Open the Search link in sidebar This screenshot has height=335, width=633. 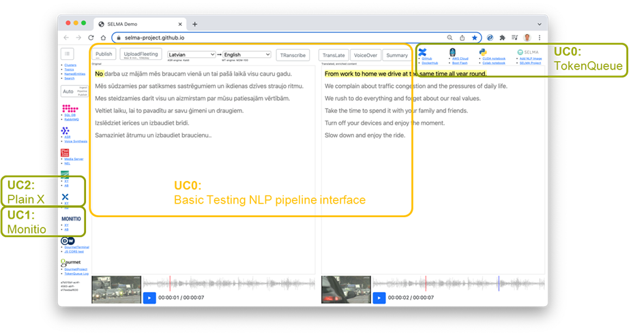coord(70,78)
